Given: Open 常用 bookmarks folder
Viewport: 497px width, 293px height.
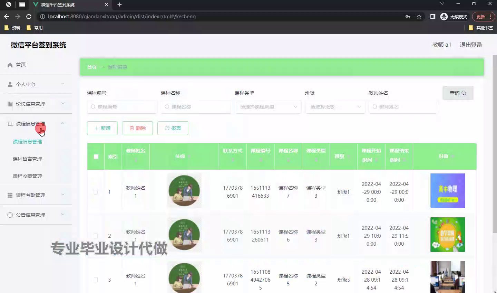Looking at the screenshot, I should [x=35, y=28].
